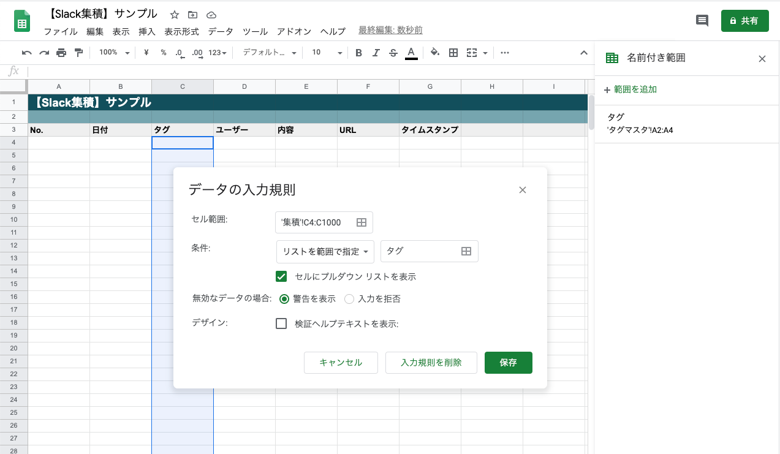
Task: Click the undo arrow icon
Action: (27, 53)
